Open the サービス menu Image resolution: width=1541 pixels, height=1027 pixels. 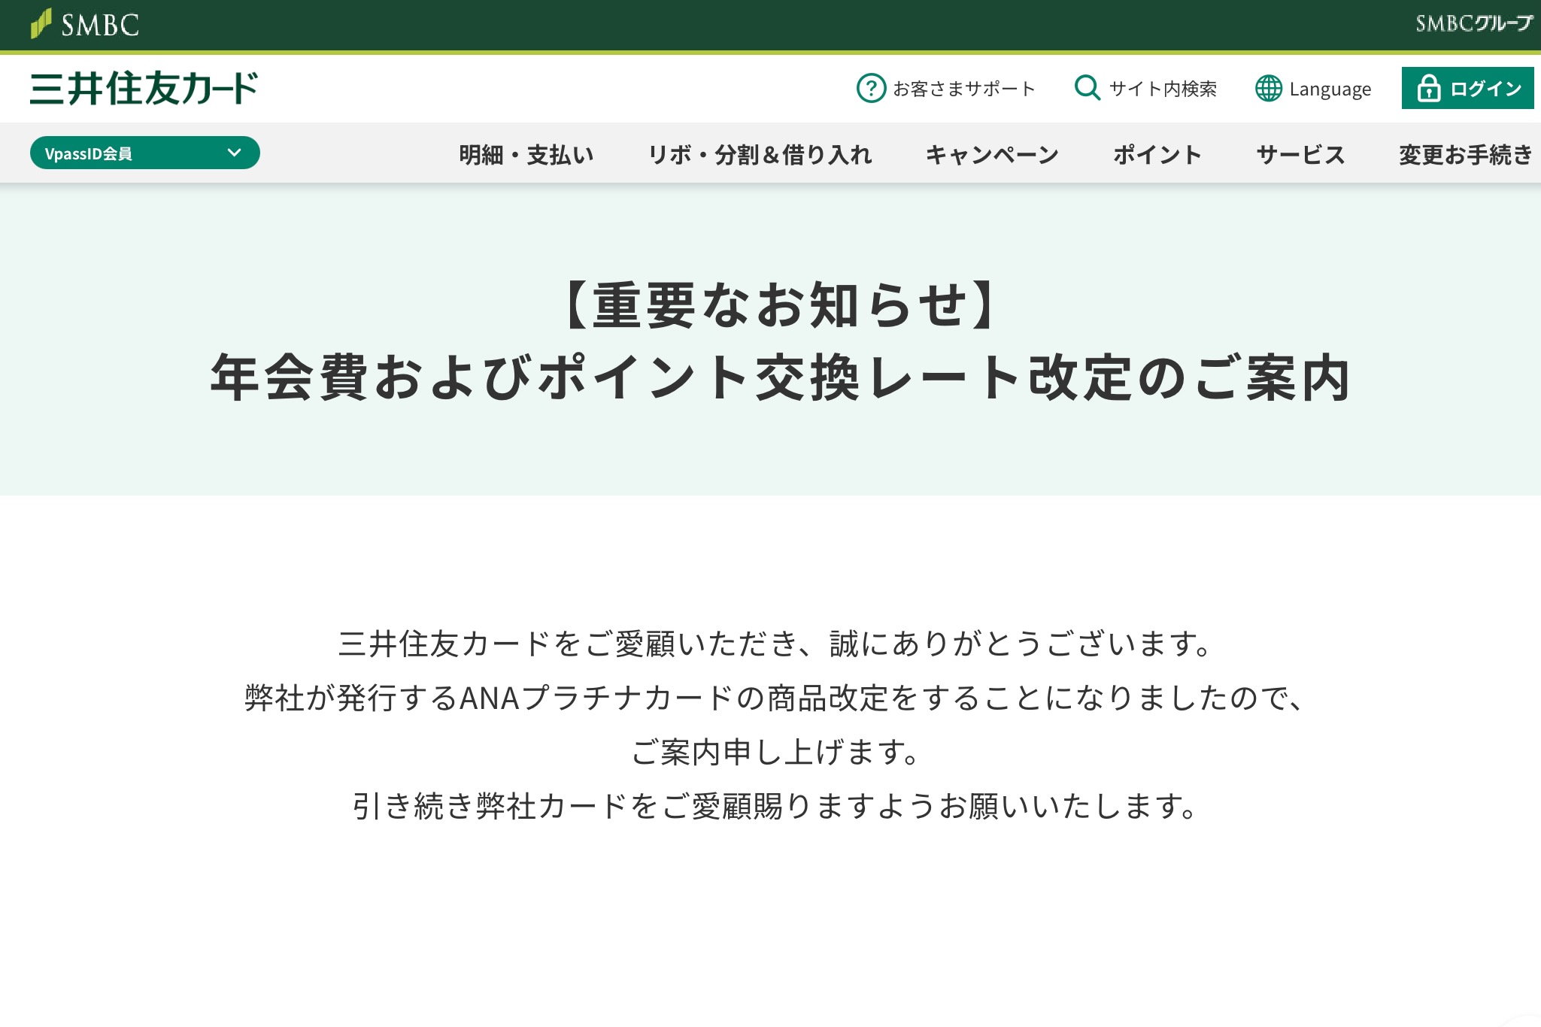tap(1300, 154)
